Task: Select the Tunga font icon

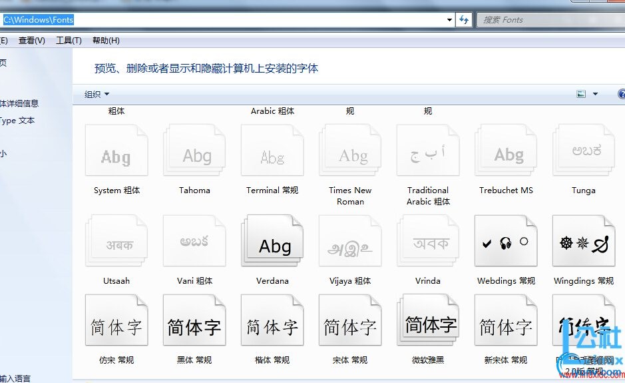Action: [x=584, y=150]
